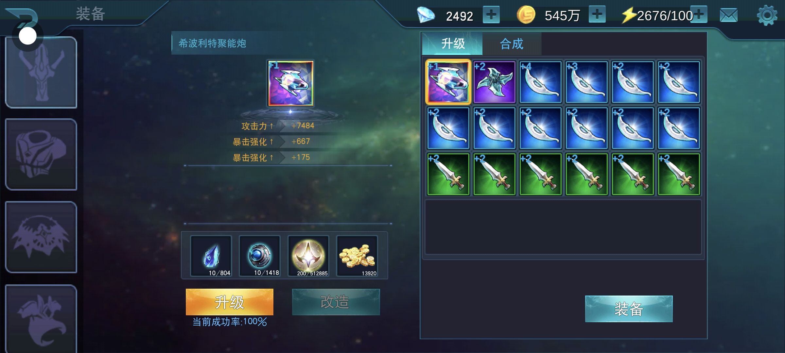The image size is (785, 353).
Task: Select the beast mask equipment slot
Action: tap(41, 237)
